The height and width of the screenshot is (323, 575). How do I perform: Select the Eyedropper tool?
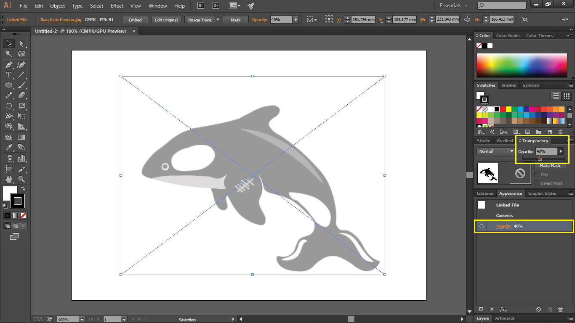coord(8,148)
